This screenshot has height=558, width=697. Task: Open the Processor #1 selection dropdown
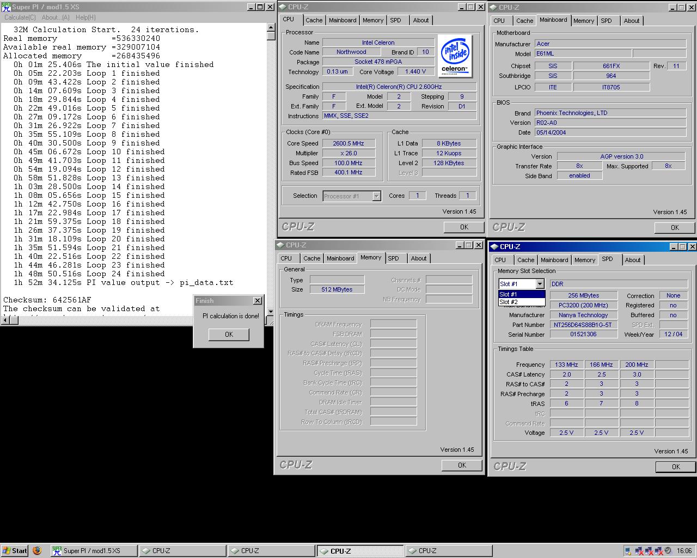coord(376,196)
